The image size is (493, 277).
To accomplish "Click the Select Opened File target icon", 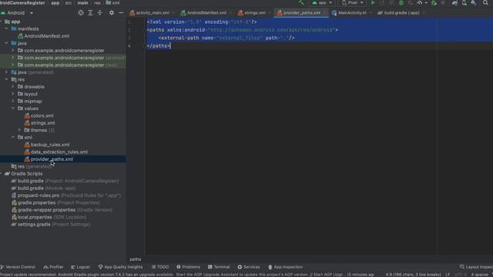I will click(81, 13).
